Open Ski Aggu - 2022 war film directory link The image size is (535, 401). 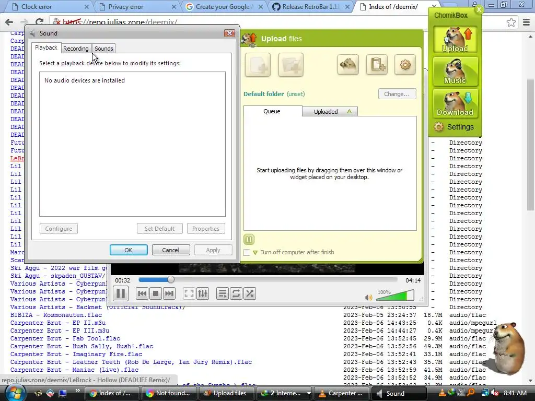click(x=59, y=268)
